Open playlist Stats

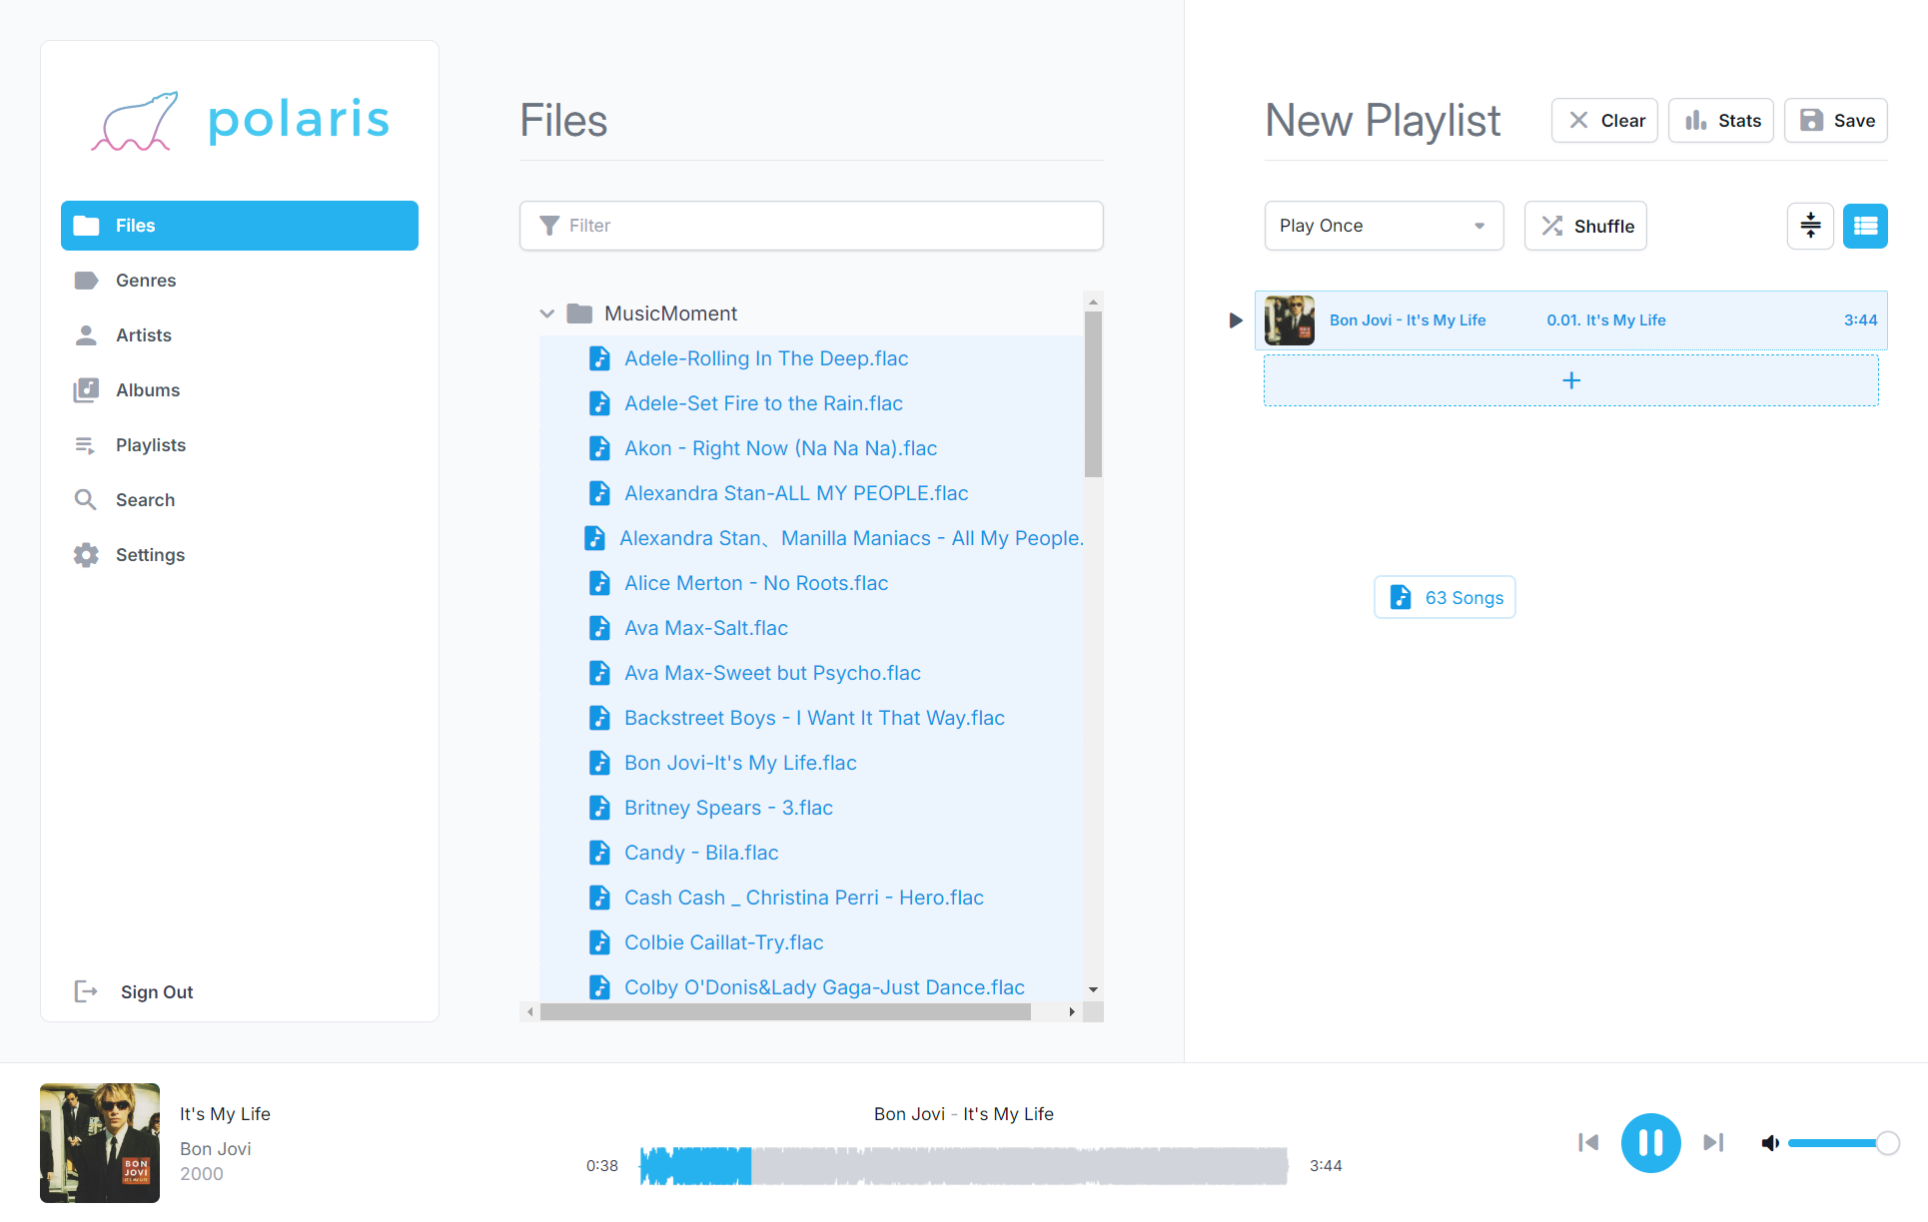pos(1721,121)
